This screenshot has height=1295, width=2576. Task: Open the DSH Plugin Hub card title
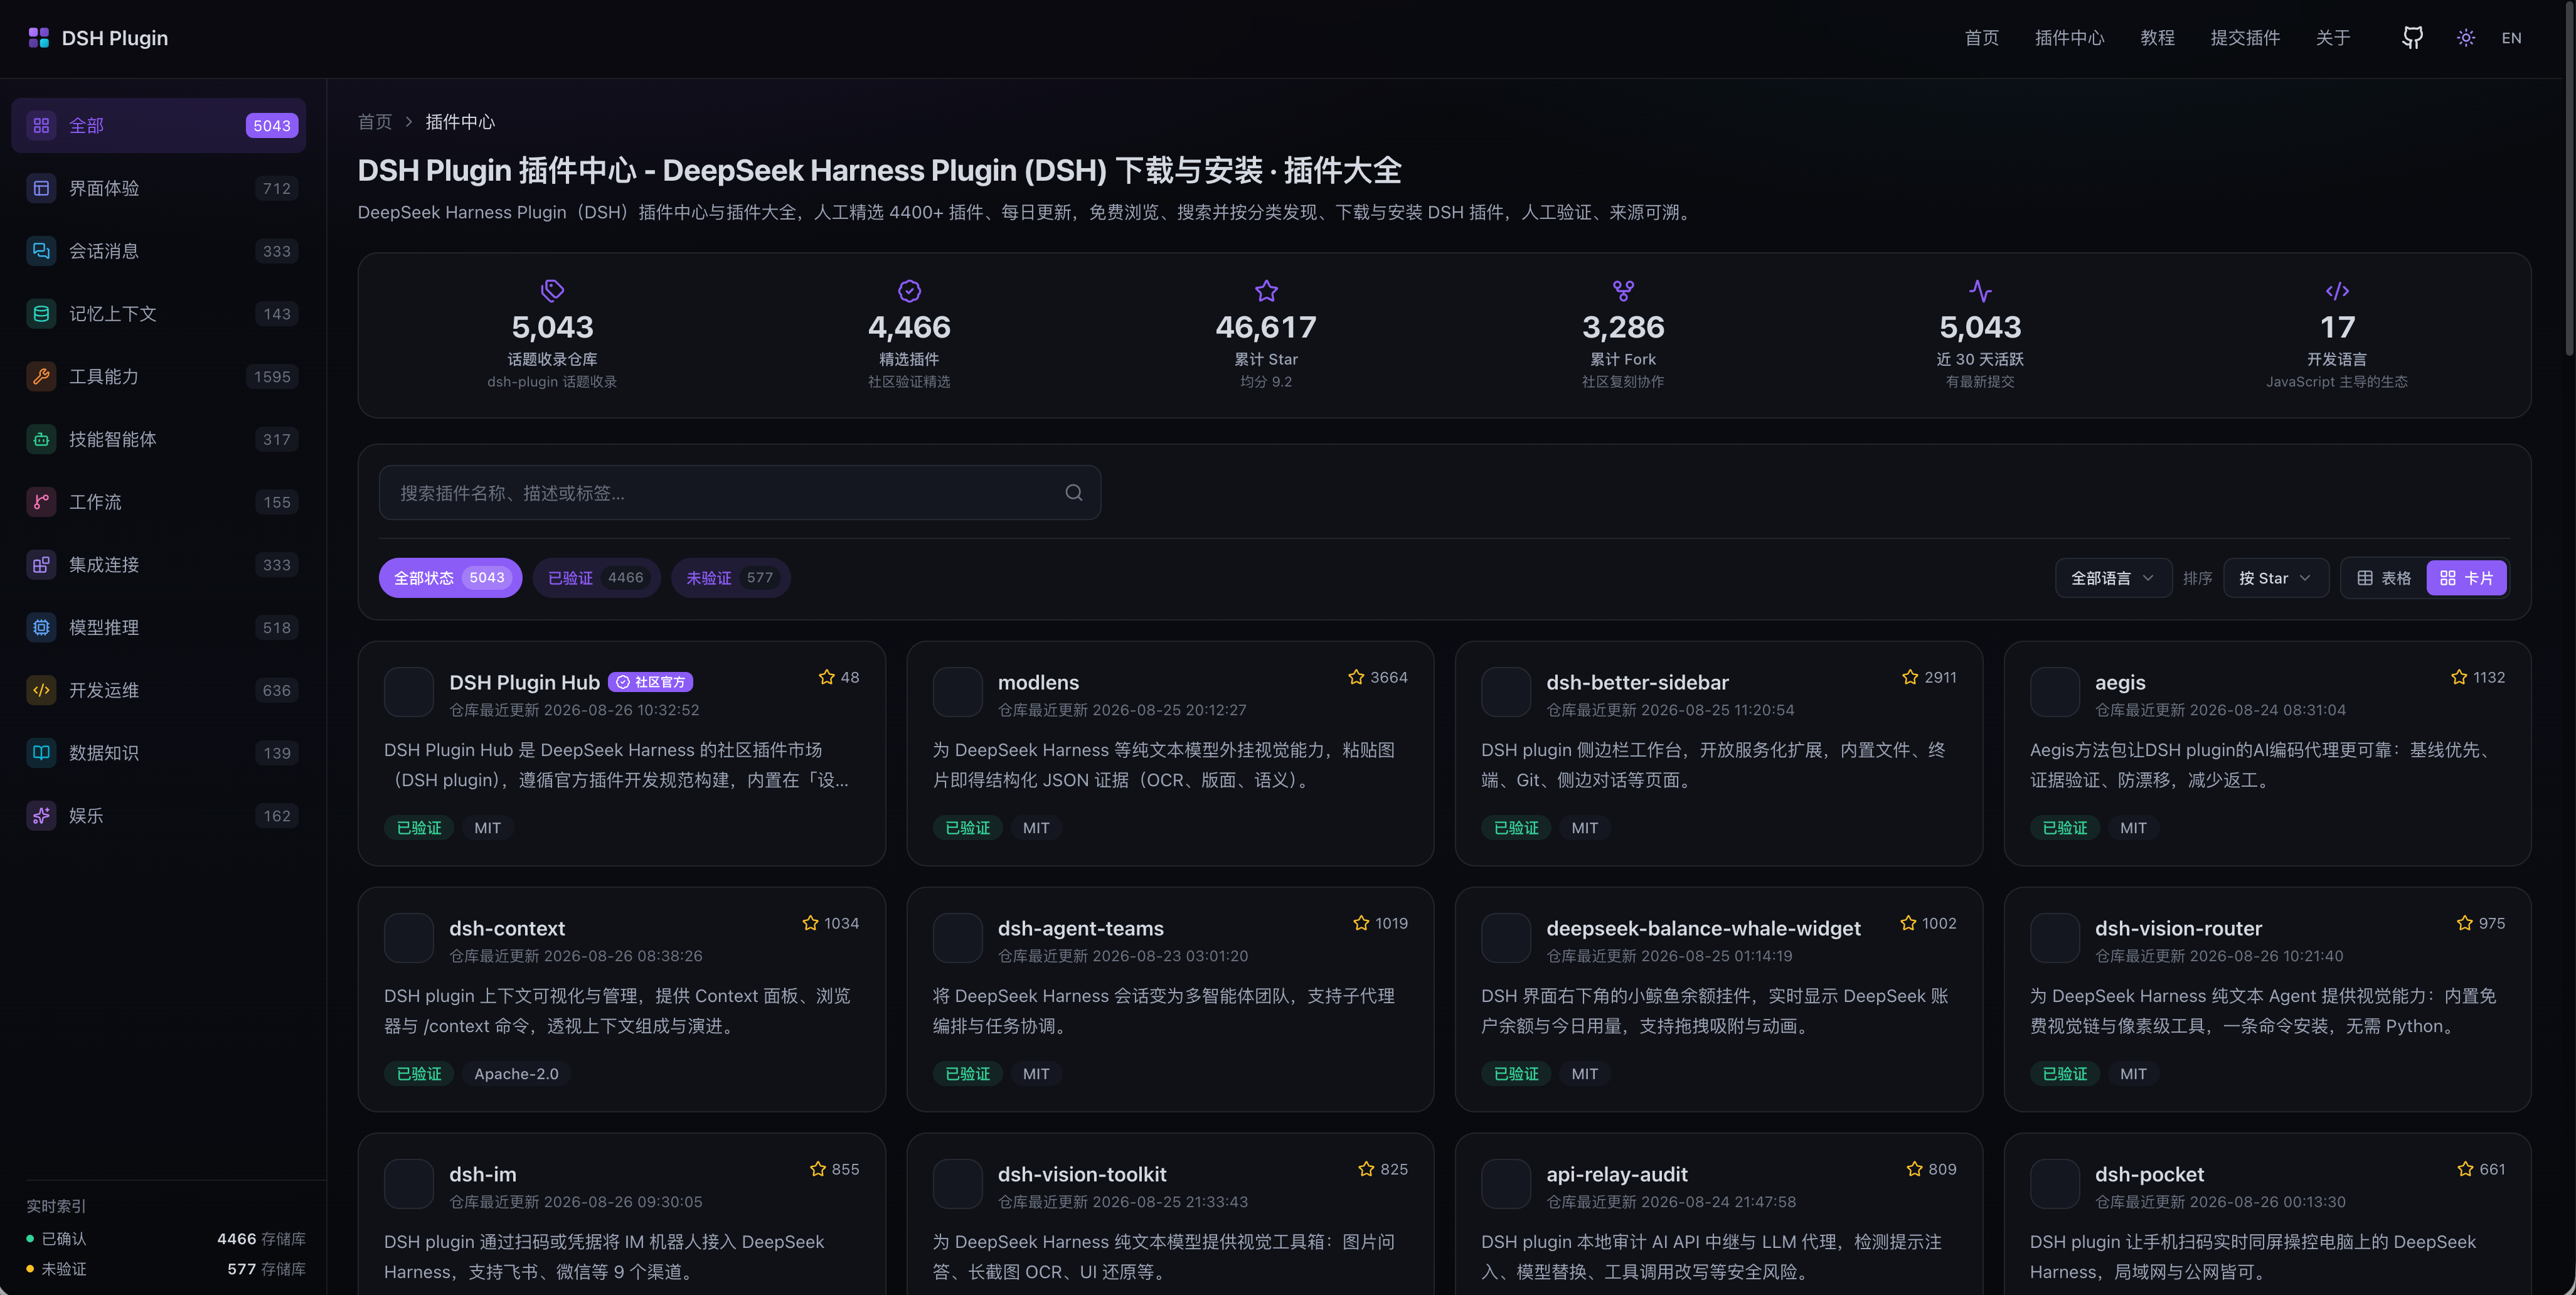point(524,682)
